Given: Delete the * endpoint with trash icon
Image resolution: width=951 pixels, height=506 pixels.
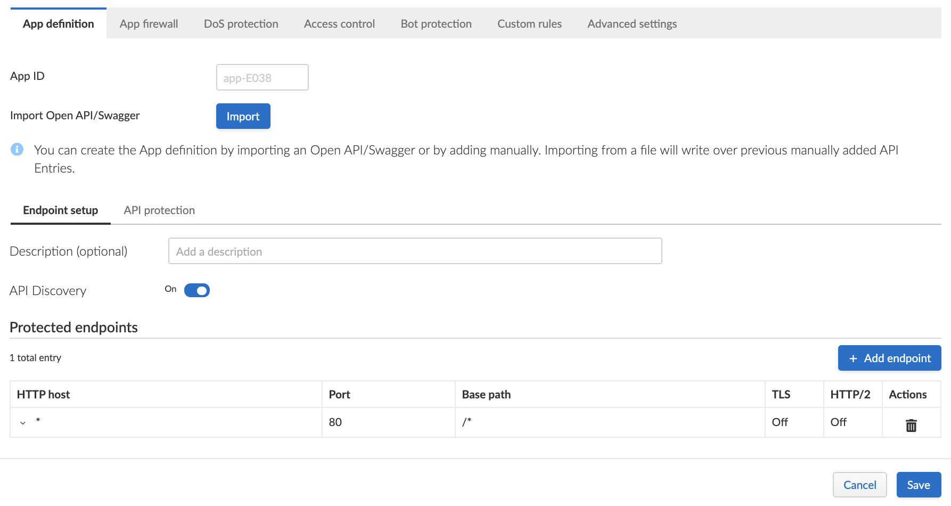Looking at the screenshot, I should [911, 425].
